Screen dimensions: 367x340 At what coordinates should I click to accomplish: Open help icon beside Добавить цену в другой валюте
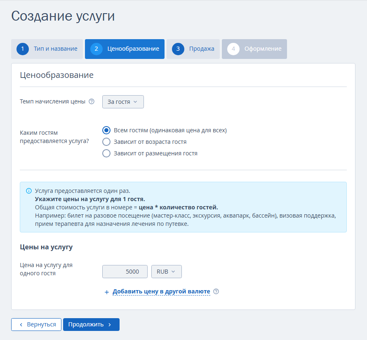click(x=216, y=291)
